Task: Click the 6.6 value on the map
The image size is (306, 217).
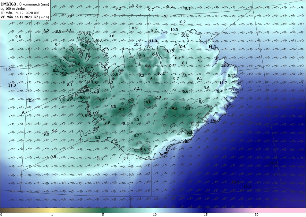Action: (x=185, y=91)
